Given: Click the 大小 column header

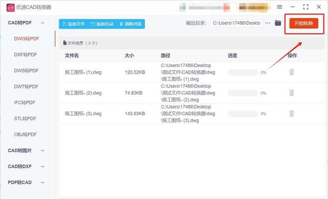Looking at the screenshot, I should coord(129,56).
